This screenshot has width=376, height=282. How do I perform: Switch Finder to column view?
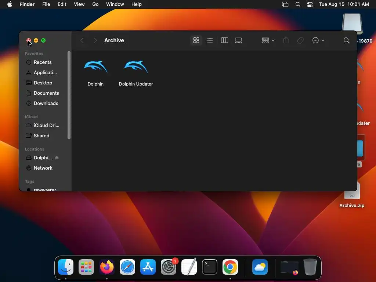tap(224, 40)
